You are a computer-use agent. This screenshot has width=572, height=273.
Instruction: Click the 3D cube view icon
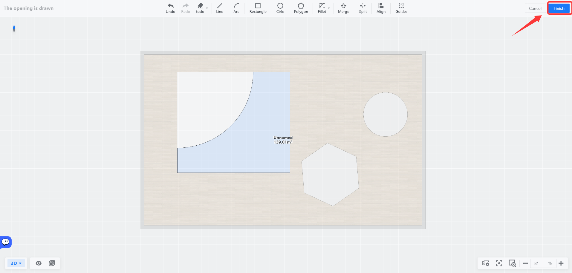coord(52,263)
